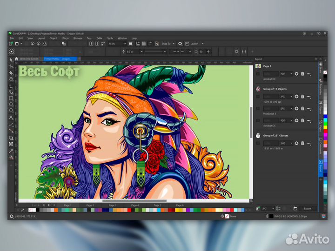Pick the red swatch in the vertical palette
335x251 pixels.
(x=325, y=131)
